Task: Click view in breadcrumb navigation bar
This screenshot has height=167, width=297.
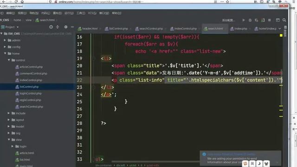Action: click(29, 20)
